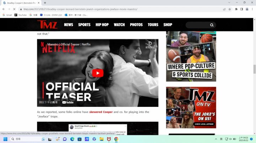Bookmark this page star
Screen dimensions: 256x143
[x=230, y=9]
